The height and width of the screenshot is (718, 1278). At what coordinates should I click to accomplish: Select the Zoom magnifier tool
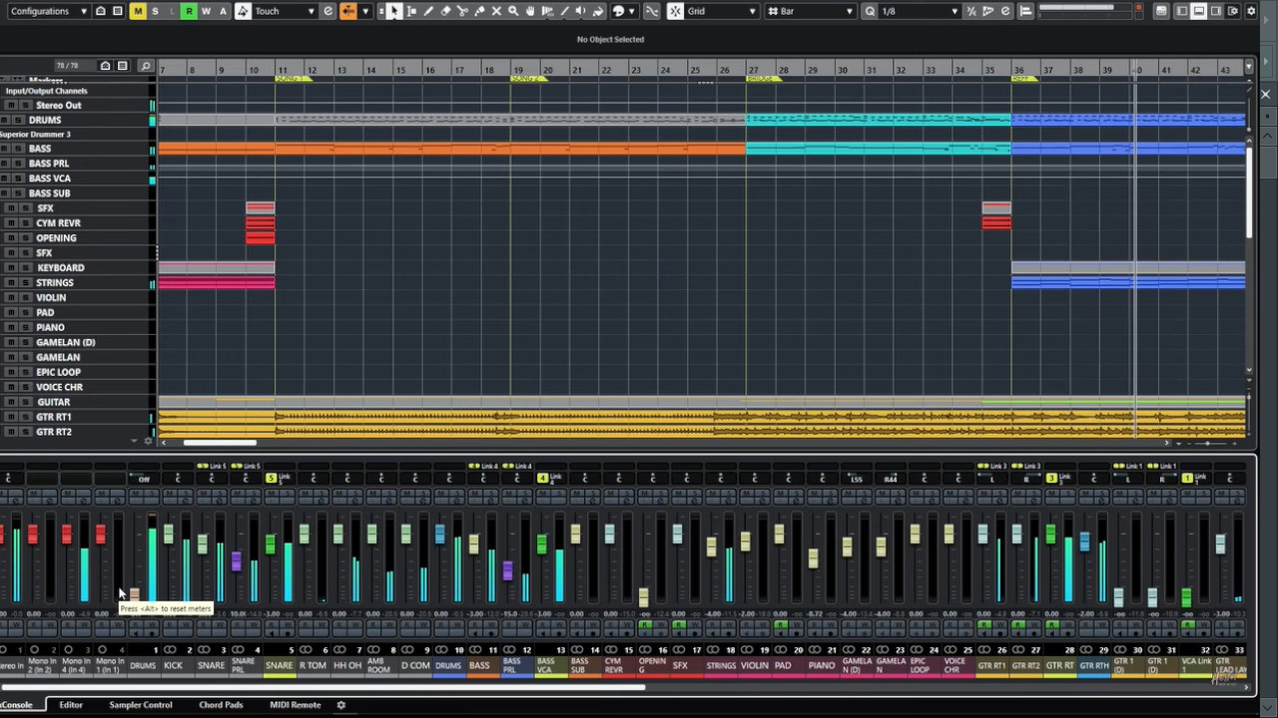(513, 11)
